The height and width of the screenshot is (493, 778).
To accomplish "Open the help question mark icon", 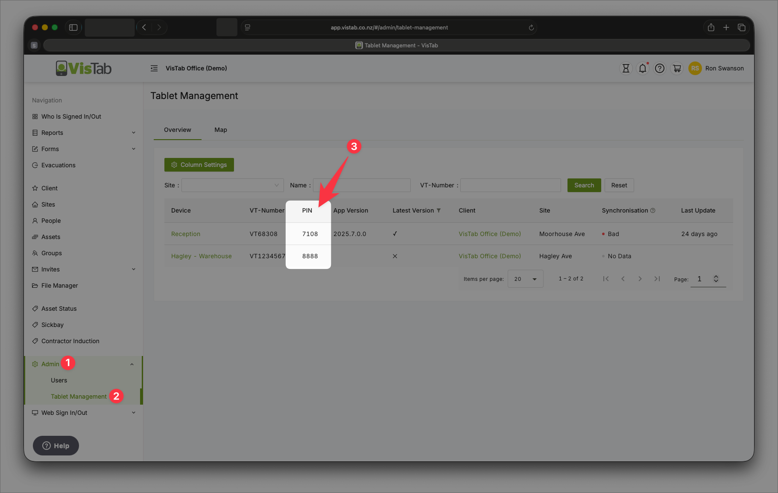I will (x=660, y=68).
